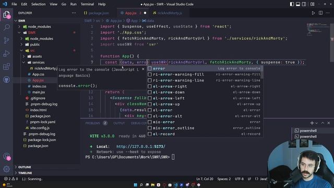Toggle the bottom panel layout icon
The image size is (334, 188).
point(298,4)
